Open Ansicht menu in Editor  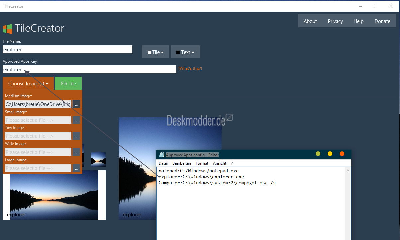pyautogui.click(x=220, y=163)
